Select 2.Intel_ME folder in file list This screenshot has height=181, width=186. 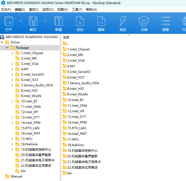click(73, 55)
